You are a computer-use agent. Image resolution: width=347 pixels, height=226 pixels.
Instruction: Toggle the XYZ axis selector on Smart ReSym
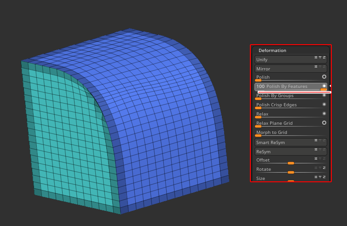320,140
